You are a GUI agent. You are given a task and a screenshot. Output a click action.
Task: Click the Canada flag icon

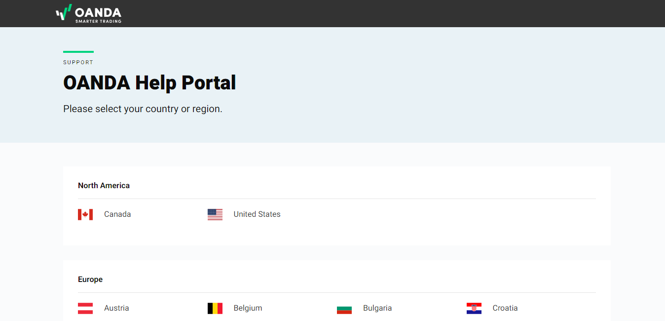point(85,214)
